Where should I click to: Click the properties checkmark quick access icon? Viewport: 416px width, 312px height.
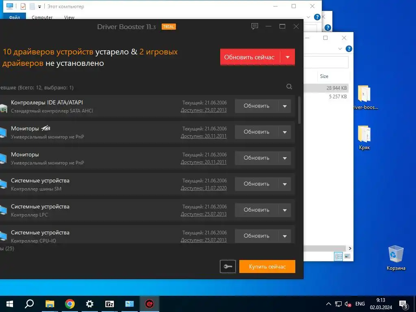coord(23,6)
